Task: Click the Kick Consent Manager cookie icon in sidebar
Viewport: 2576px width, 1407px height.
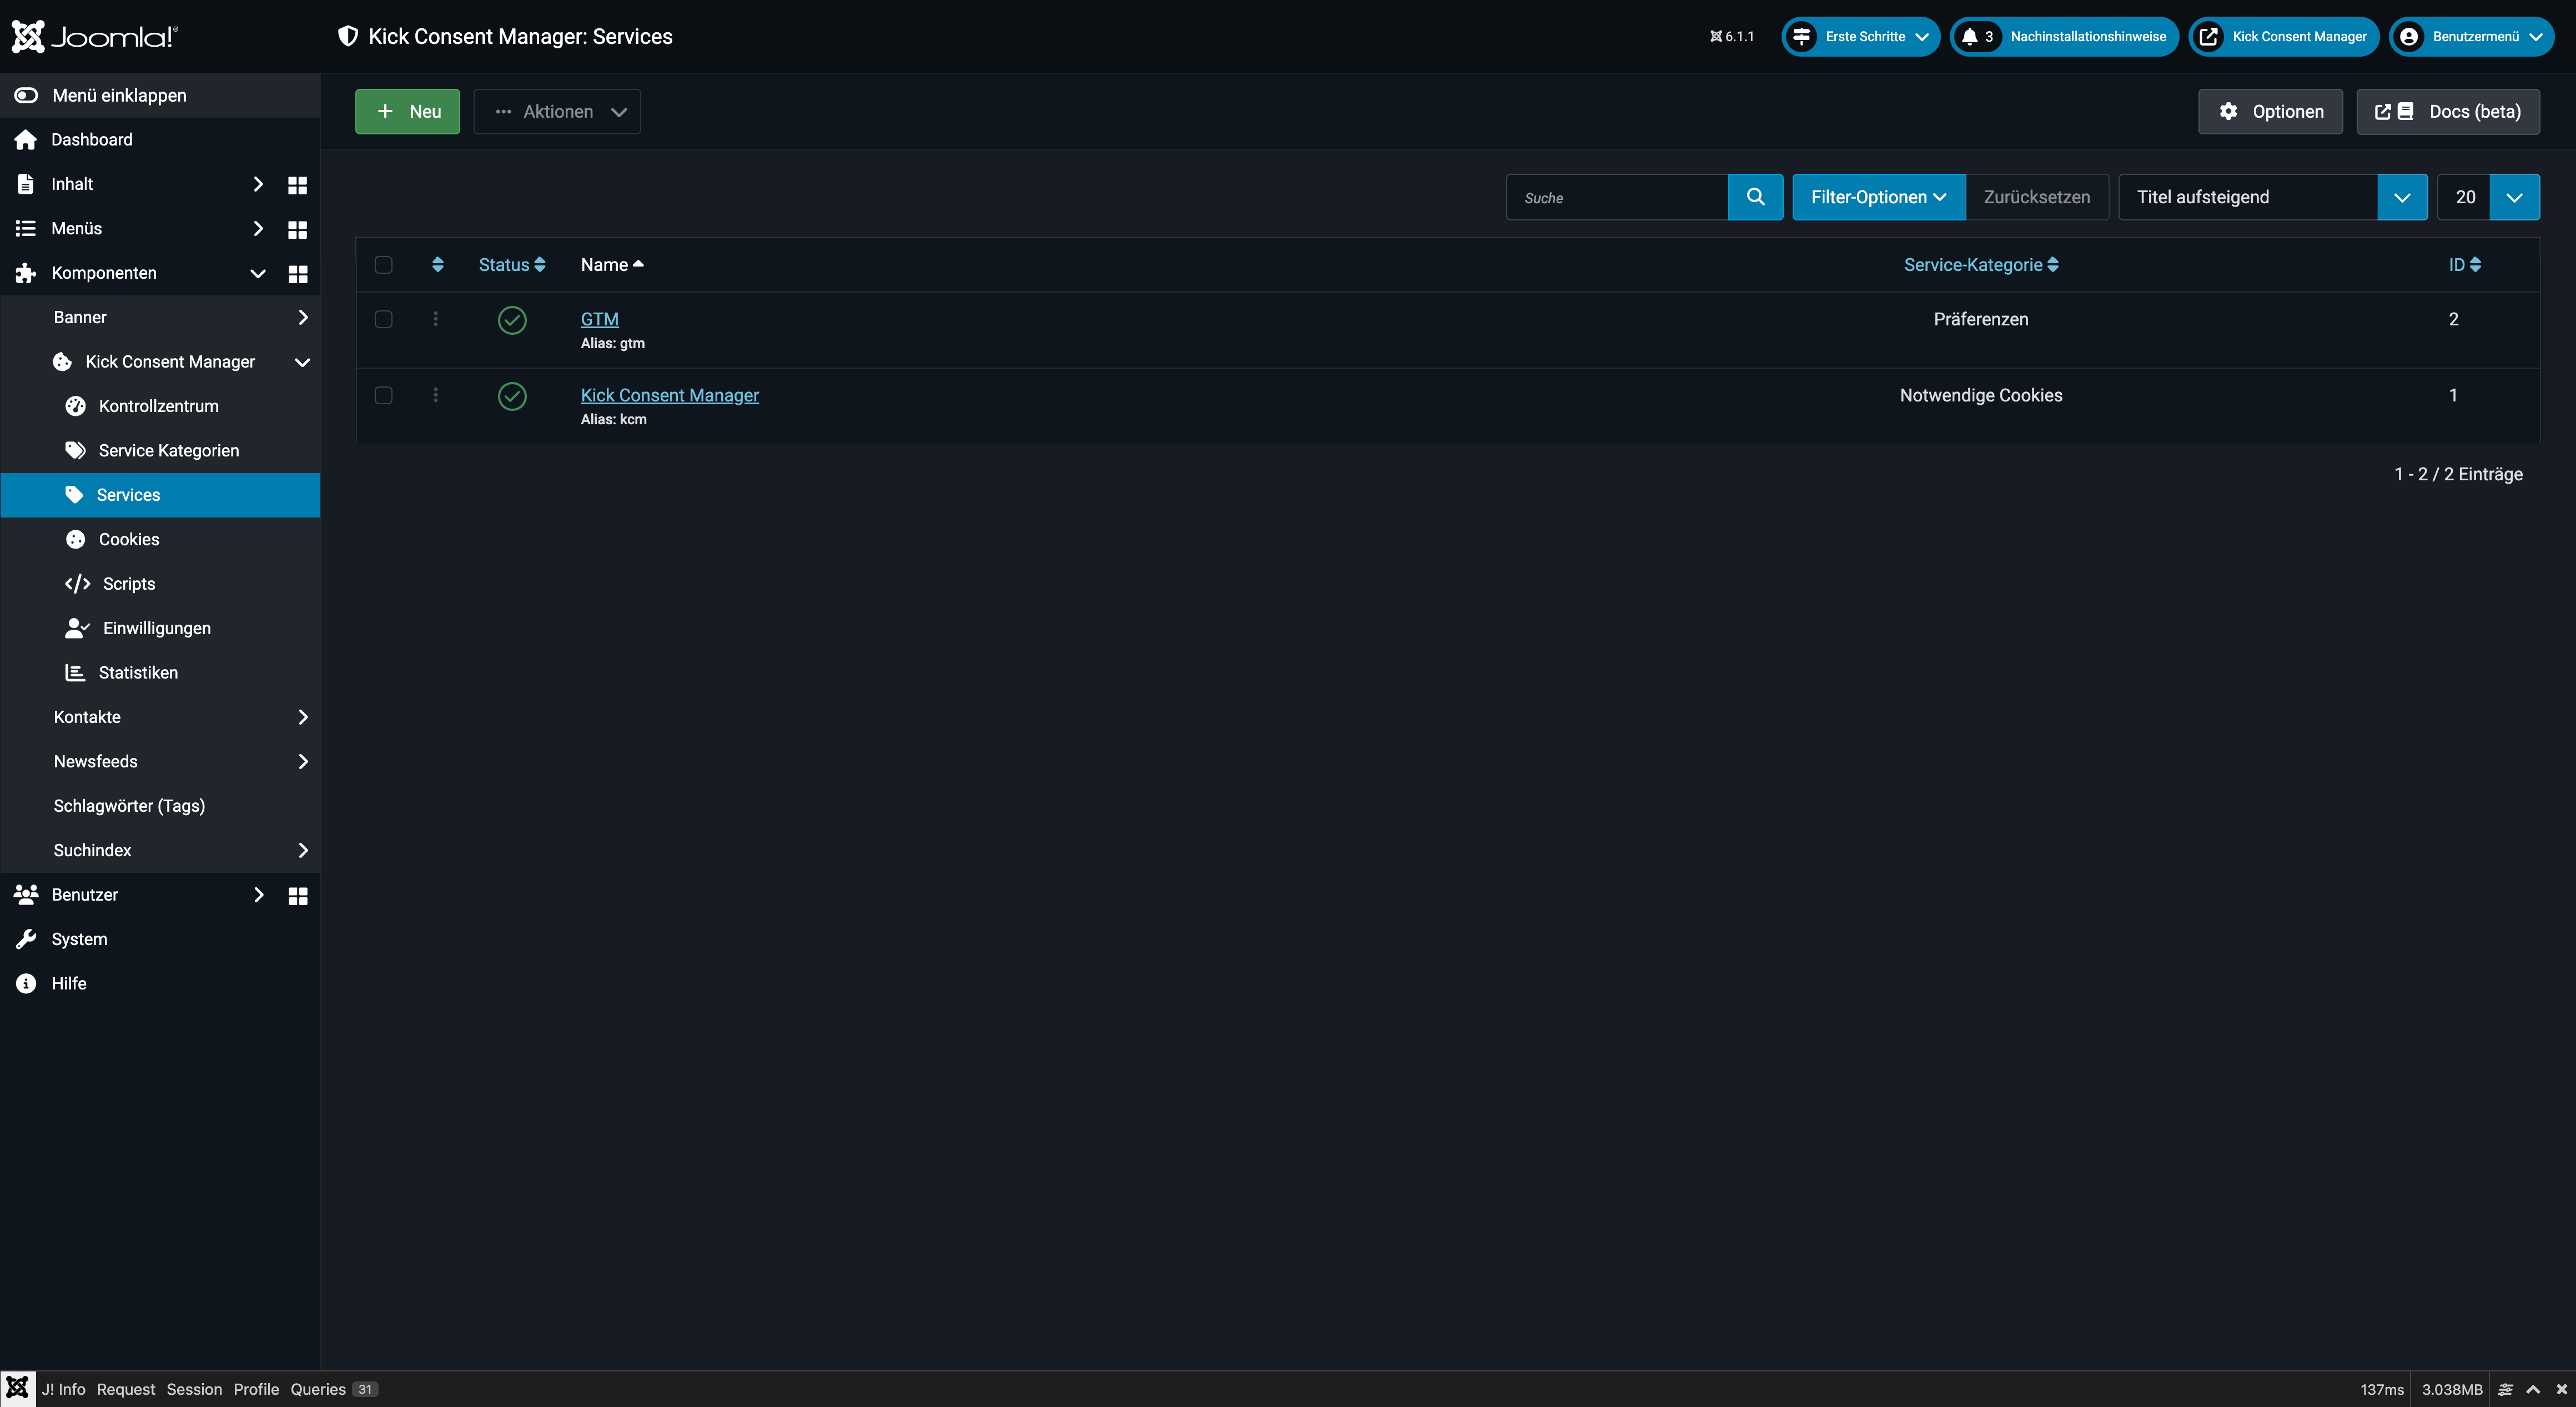Action: pos(62,362)
